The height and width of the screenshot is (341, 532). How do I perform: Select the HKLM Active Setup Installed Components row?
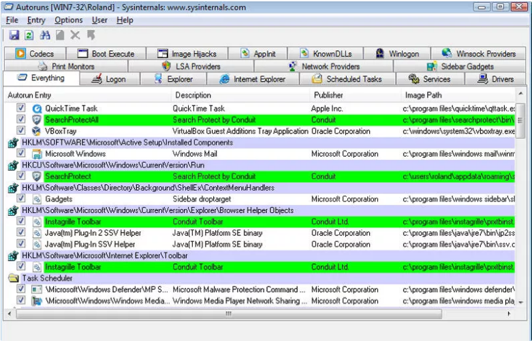click(x=261, y=143)
